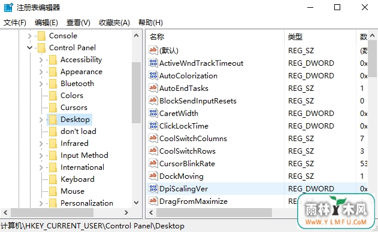This screenshot has height=232, width=378.
Task: Click the ActiveWndTrackTimeout value icon
Action: (153, 63)
